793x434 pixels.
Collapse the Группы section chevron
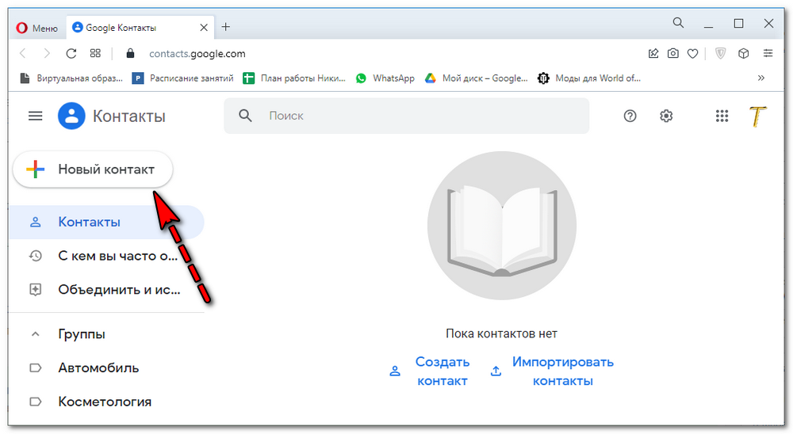[x=35, y=334]
